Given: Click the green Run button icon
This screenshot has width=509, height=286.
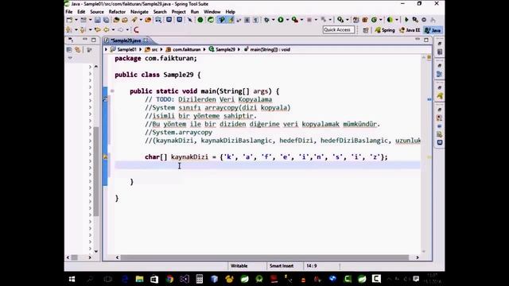Looking at the screenshot, I should (281, 20).
